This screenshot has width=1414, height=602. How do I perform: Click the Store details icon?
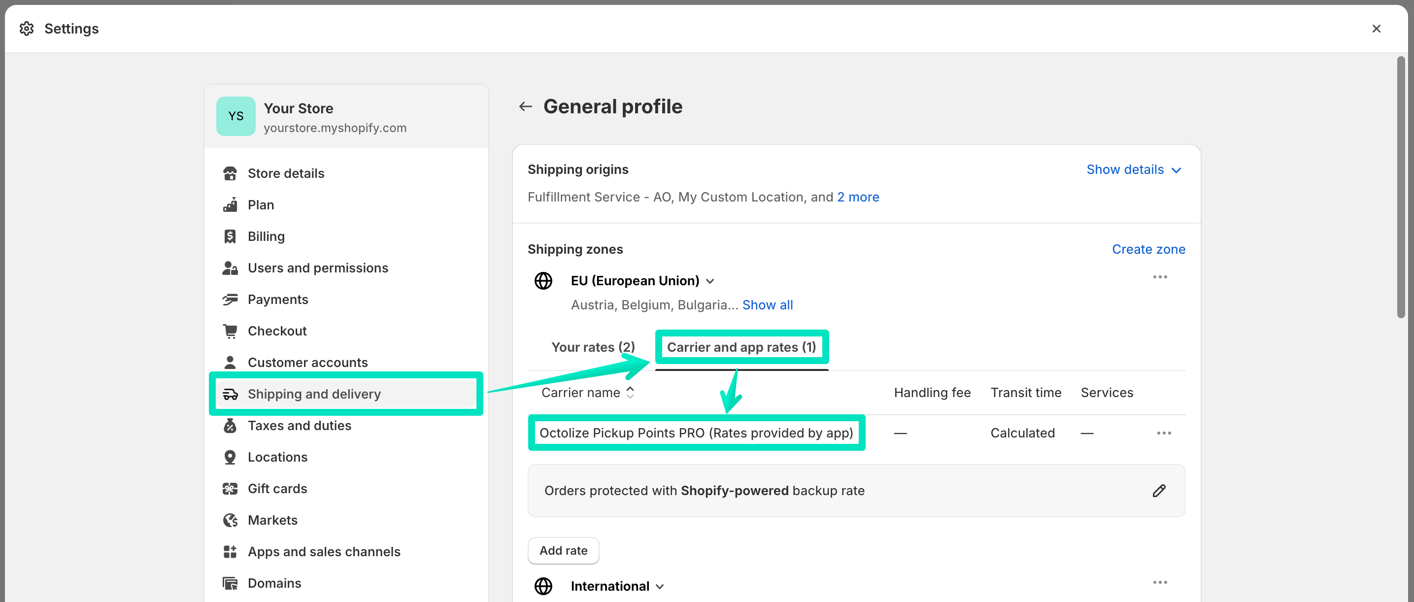pos(230,173)
